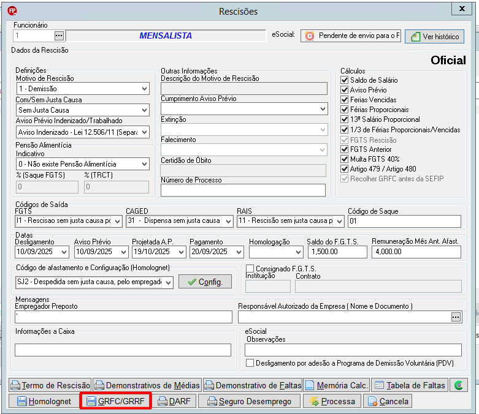Uncheck Saldo de Salário calculation
Viewport: 479px width, 414px height.
coord(344,80)
